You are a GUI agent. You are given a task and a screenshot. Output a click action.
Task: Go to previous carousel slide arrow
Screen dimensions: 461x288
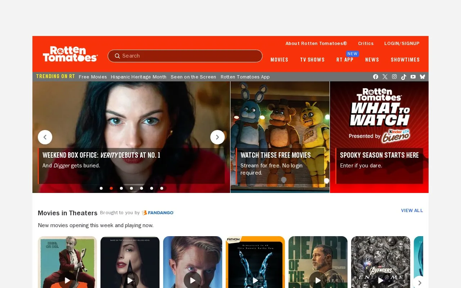coord(45,137)
